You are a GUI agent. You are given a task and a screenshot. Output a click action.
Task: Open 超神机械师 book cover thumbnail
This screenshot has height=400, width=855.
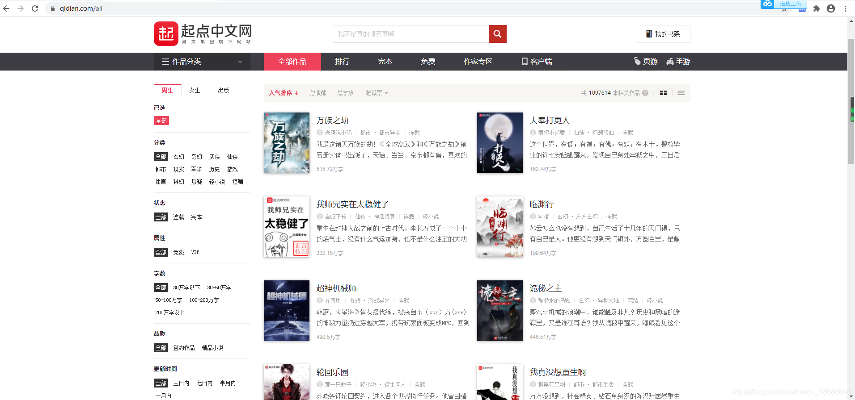[287, 311]
